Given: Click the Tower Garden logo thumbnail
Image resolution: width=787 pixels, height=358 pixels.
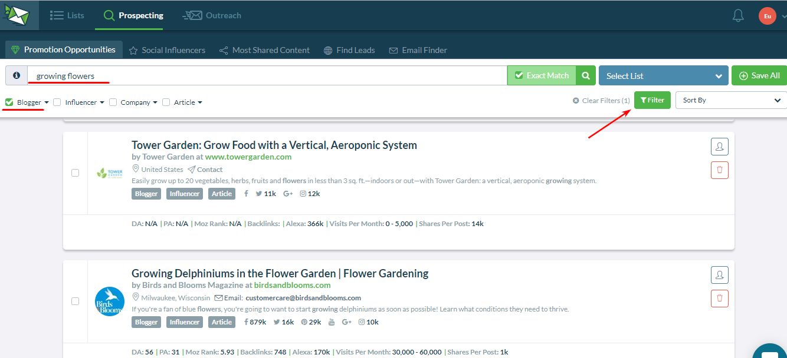Looking at the screenshot, I should click(110, 173).
